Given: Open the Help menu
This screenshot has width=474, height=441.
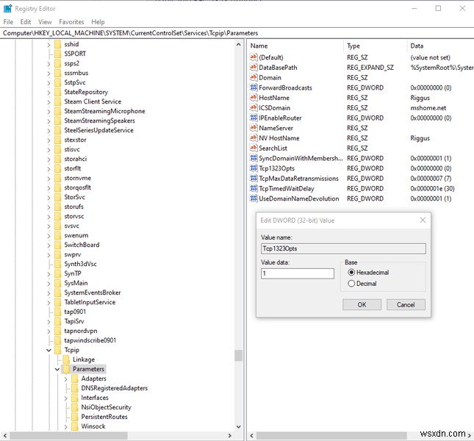Looking at the screenshot, I should [x=98, y=22].
